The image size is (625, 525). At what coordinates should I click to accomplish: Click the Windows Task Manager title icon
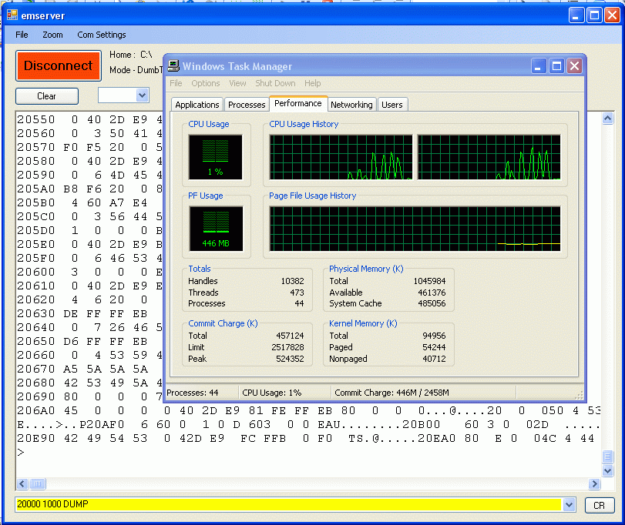pos(173,65)
